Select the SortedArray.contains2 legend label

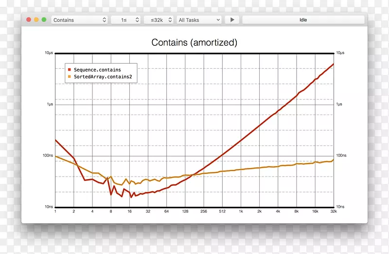tap(103, 77)
